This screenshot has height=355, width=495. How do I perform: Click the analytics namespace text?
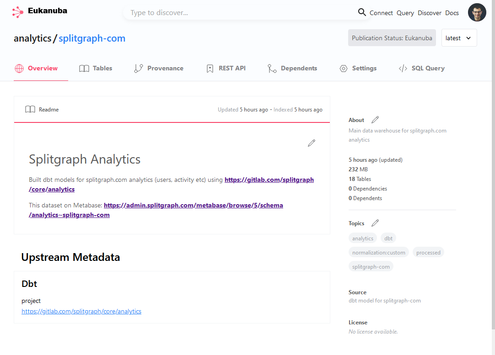tap(32, 38)
